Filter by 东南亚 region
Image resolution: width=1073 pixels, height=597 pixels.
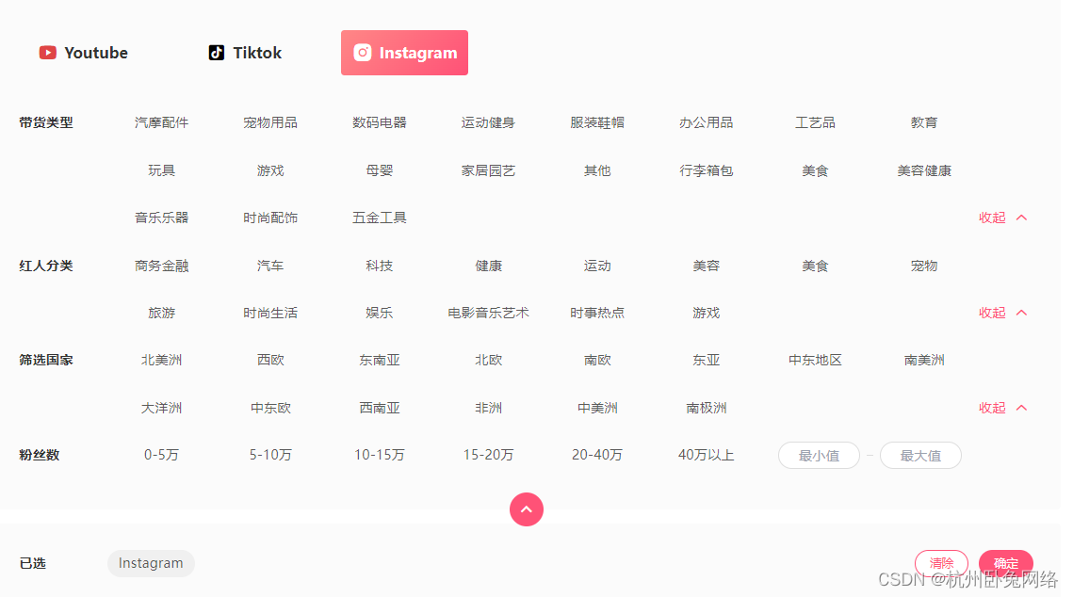coord(379,360)
